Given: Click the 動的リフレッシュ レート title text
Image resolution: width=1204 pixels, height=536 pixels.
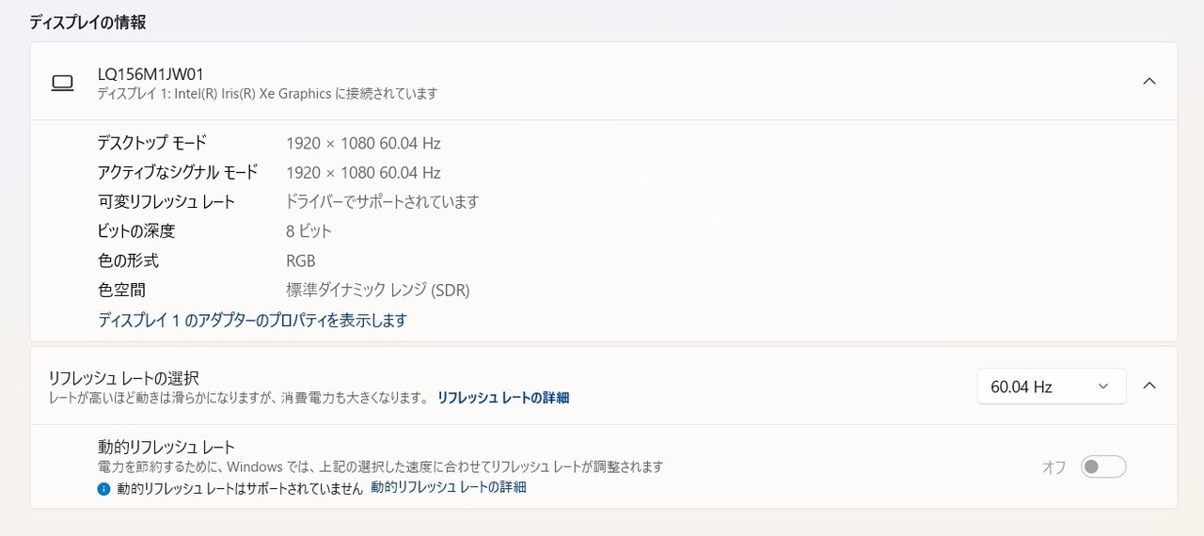Looking at the screenshot, I should (166, 448).
